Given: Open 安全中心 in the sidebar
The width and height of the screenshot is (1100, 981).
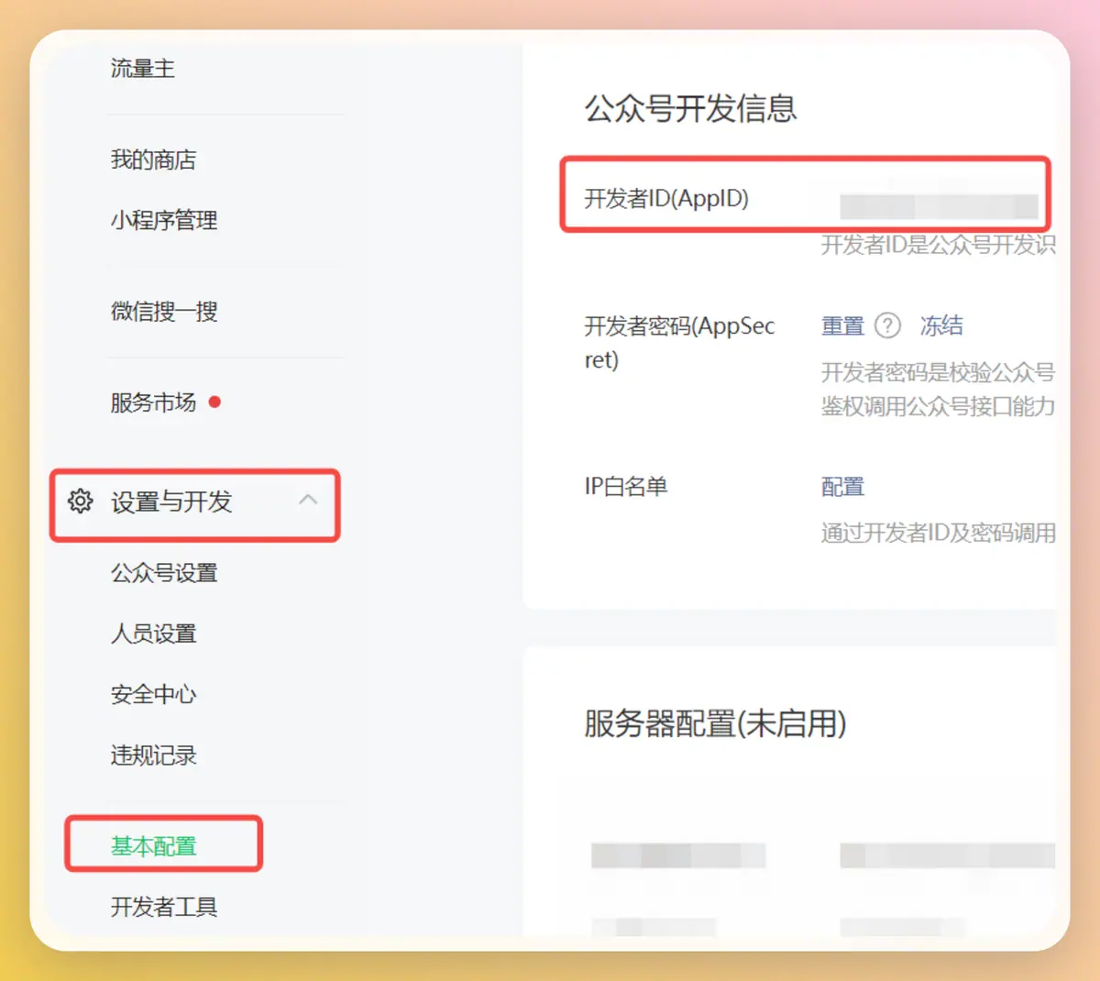Looking at the screenshot, I should click(154, 694).
